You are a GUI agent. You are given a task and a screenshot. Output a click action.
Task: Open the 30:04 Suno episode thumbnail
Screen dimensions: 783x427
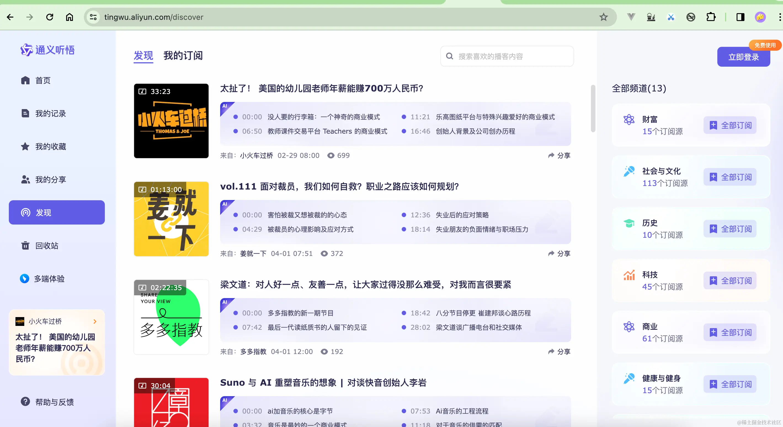(171, 402)
